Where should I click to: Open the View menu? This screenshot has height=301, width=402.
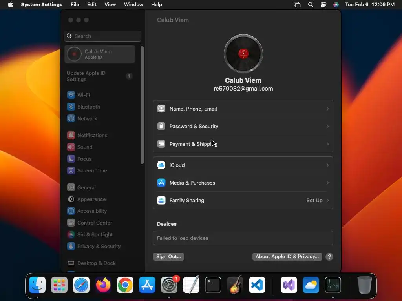click(x=110, y=5)
